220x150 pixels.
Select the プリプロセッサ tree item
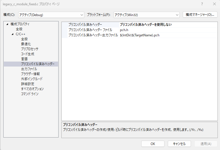(30, 49)
